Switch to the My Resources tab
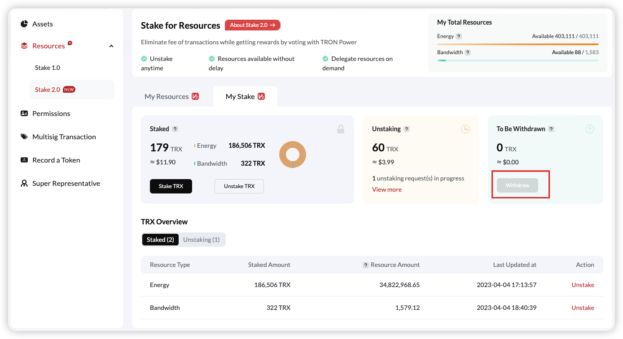 pyautogui.click(x=172, y=96)
